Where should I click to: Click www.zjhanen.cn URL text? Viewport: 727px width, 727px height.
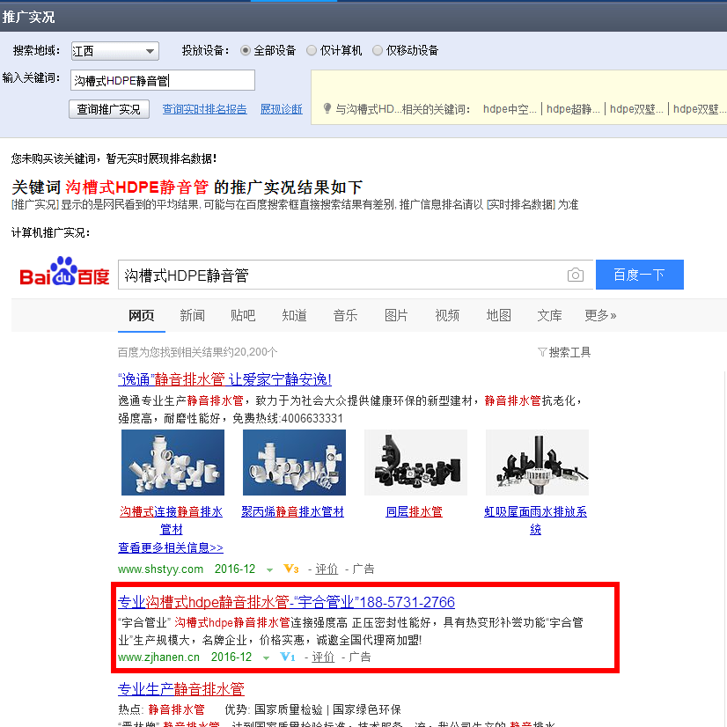point(158,657)
